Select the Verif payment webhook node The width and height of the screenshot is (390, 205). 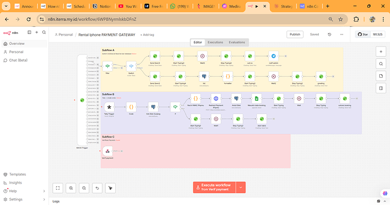pyautogui.click(x=107, y=151)
